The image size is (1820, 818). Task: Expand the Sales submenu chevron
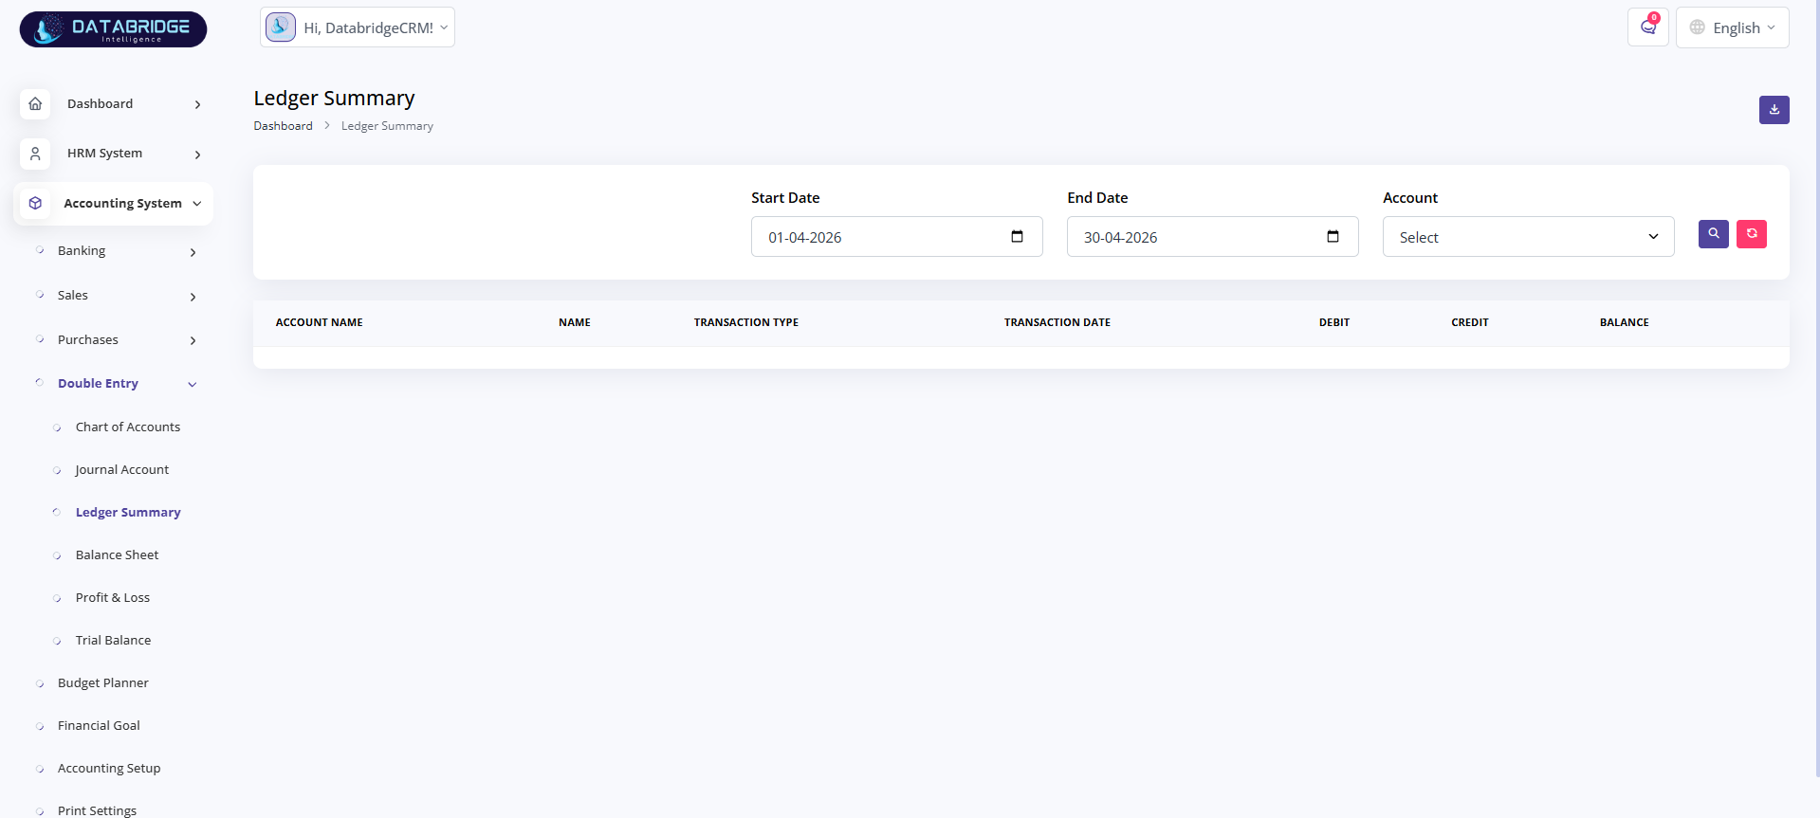click(x=193, y=297)
